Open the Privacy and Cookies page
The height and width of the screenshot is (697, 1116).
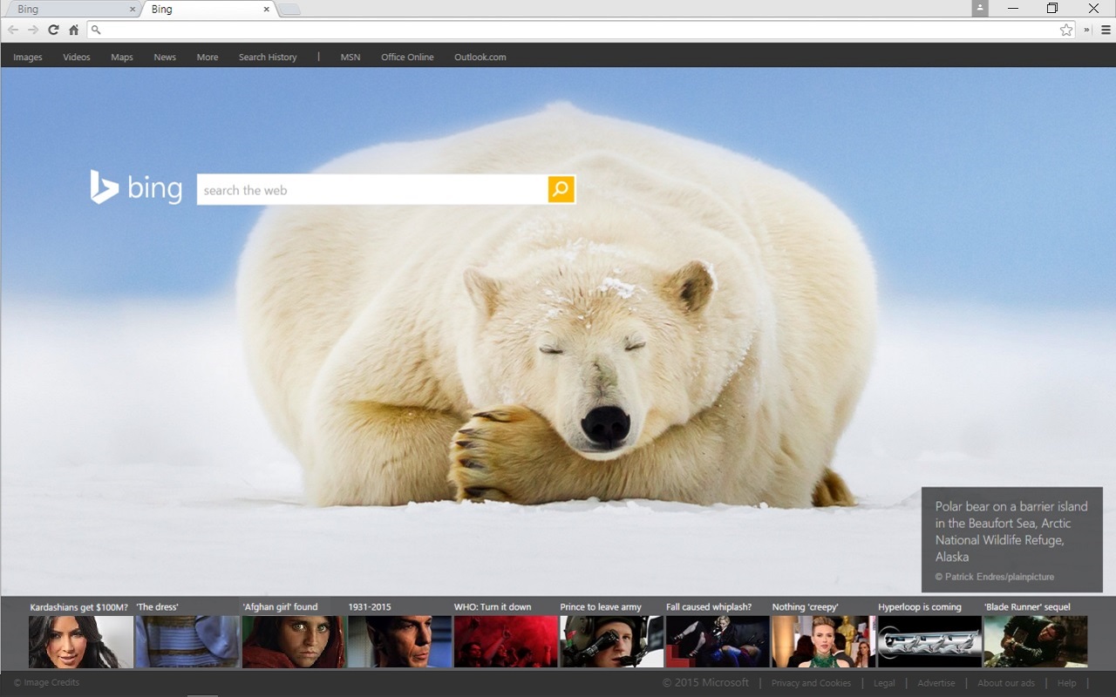pos(811,683)
